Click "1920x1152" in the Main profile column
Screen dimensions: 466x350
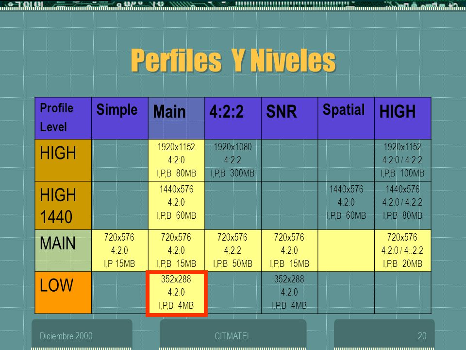176,147
